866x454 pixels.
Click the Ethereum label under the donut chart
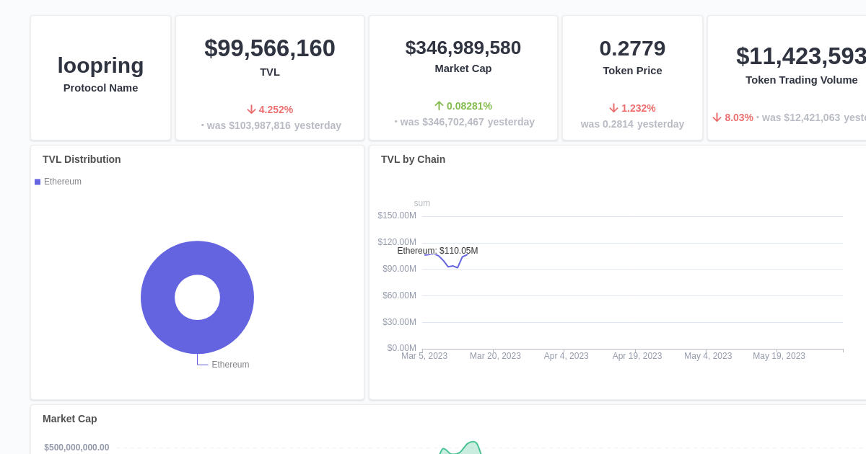tap(230, 364)
